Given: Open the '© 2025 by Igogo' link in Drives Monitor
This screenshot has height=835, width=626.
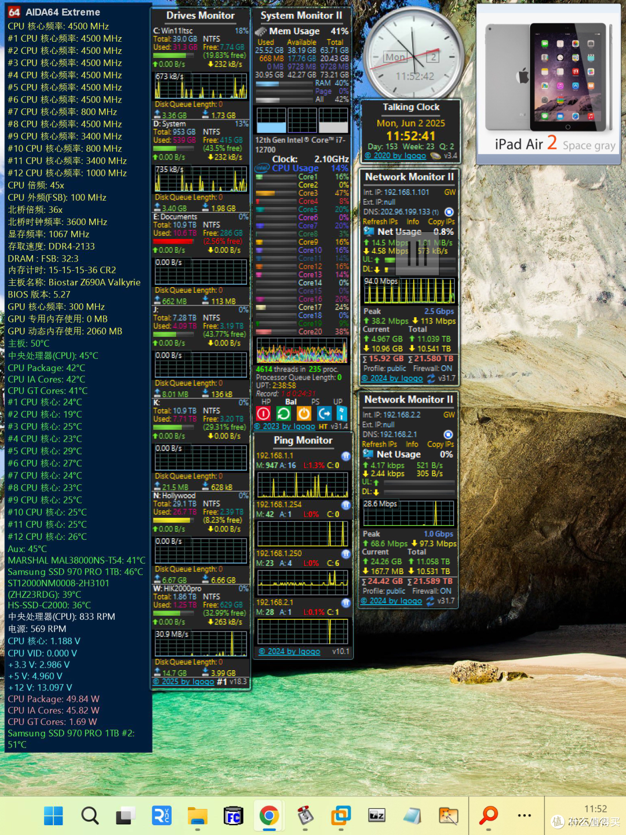Looking at the screenshot, I should tap(184, 681).
